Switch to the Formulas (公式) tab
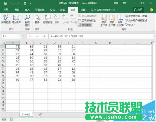156x122 pixels. click(x=52, y=10)
